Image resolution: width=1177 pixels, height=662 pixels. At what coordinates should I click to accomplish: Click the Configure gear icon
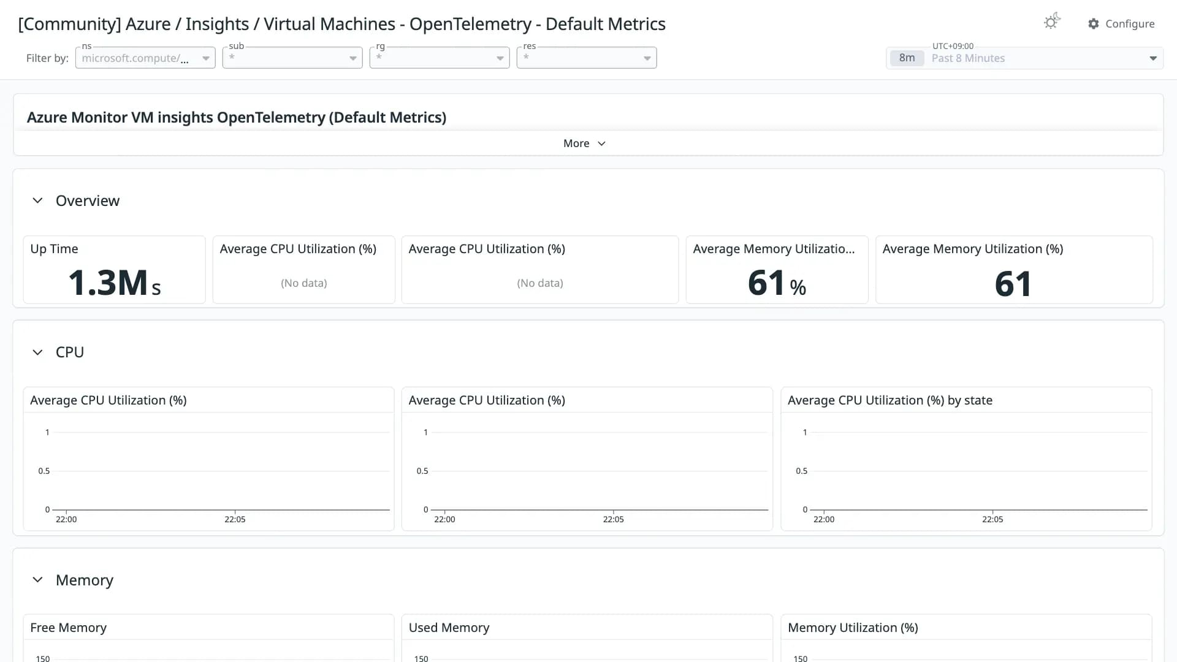[x=1093, y=24]
